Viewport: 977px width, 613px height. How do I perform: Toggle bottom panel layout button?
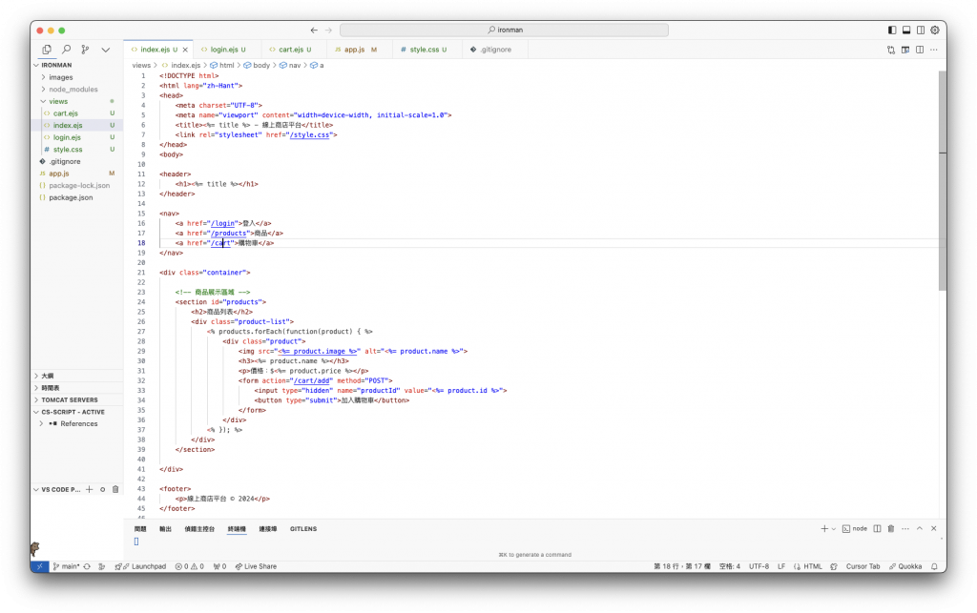906,30
